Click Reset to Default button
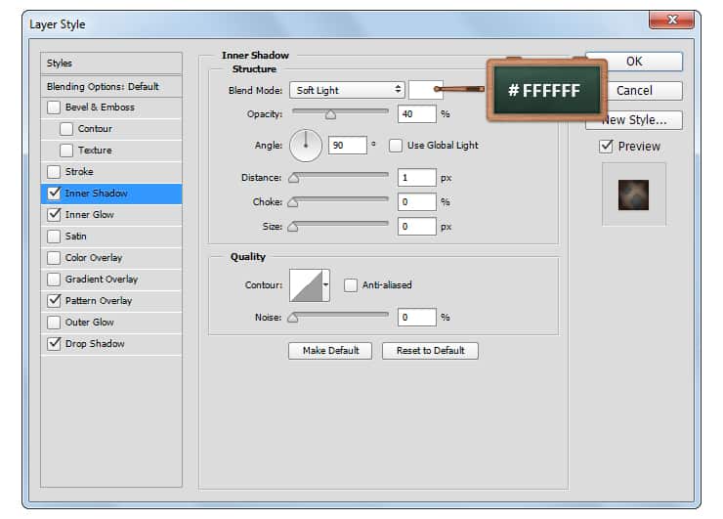The image size is (723, 519). 430,351
